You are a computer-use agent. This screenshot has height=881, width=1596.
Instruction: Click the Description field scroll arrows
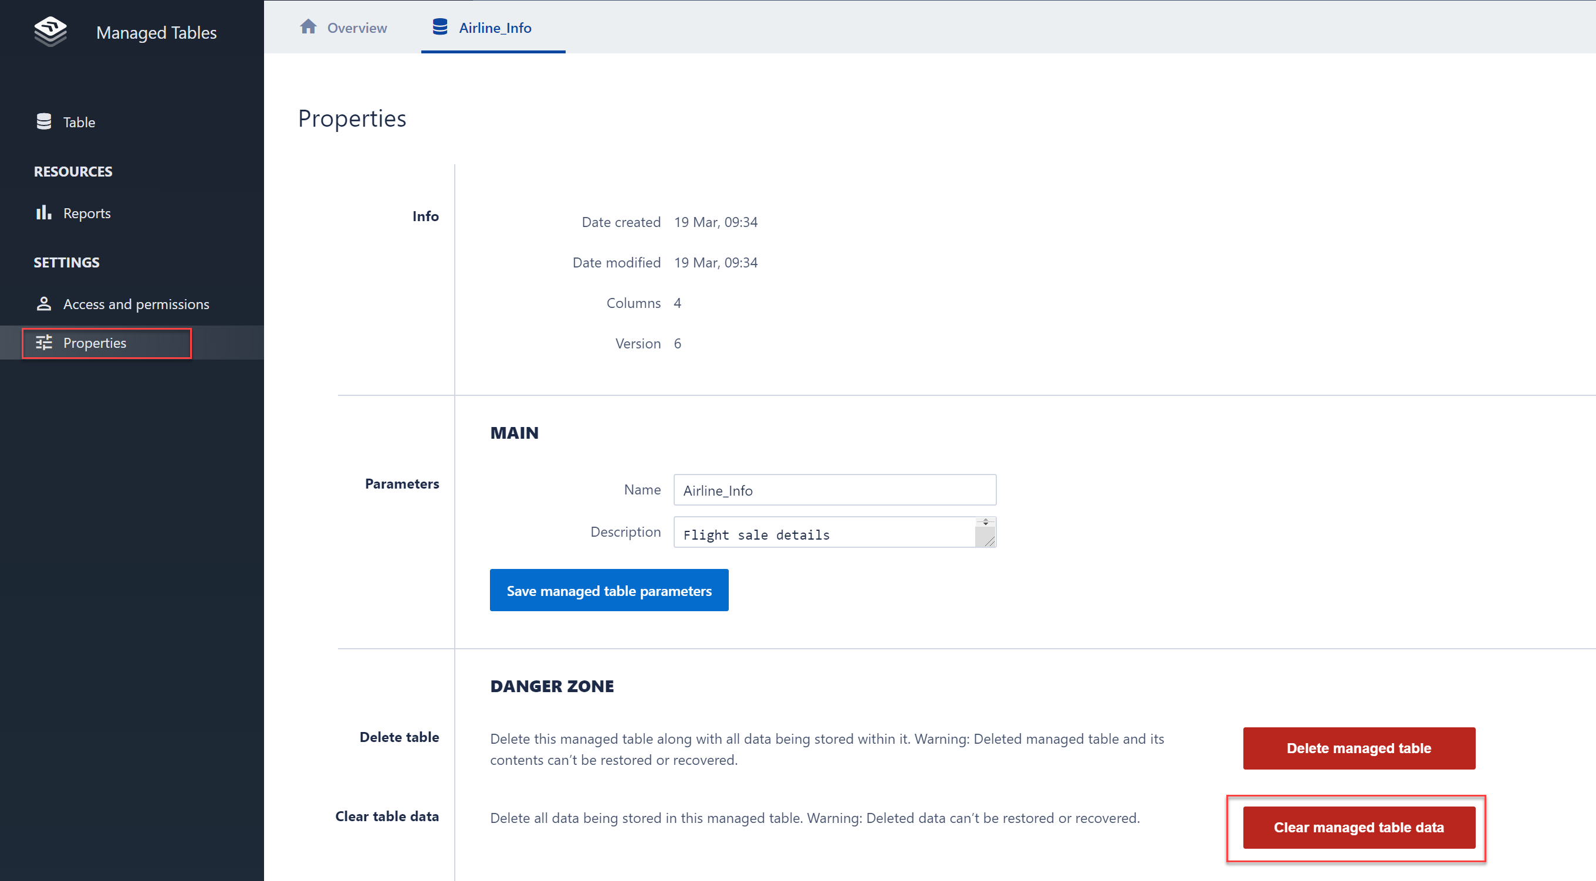coord(986,521)
